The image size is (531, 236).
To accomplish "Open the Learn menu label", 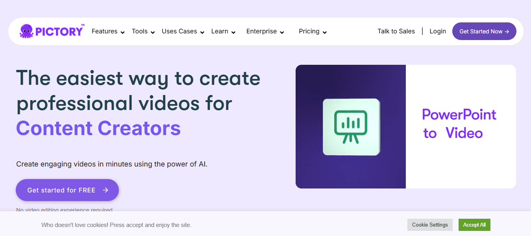I will click(219, 31).
